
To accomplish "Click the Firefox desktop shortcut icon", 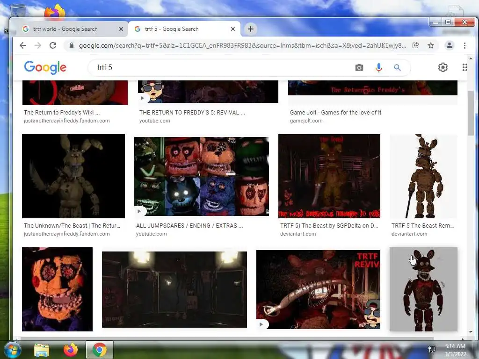I will coord(55,12).
